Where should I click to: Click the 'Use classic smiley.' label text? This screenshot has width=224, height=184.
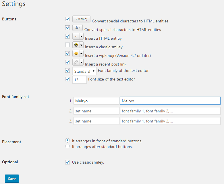(x=88, y=162)
